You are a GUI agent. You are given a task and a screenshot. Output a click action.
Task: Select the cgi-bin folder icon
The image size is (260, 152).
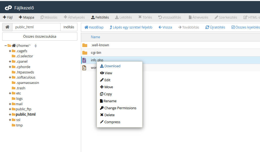85,53
